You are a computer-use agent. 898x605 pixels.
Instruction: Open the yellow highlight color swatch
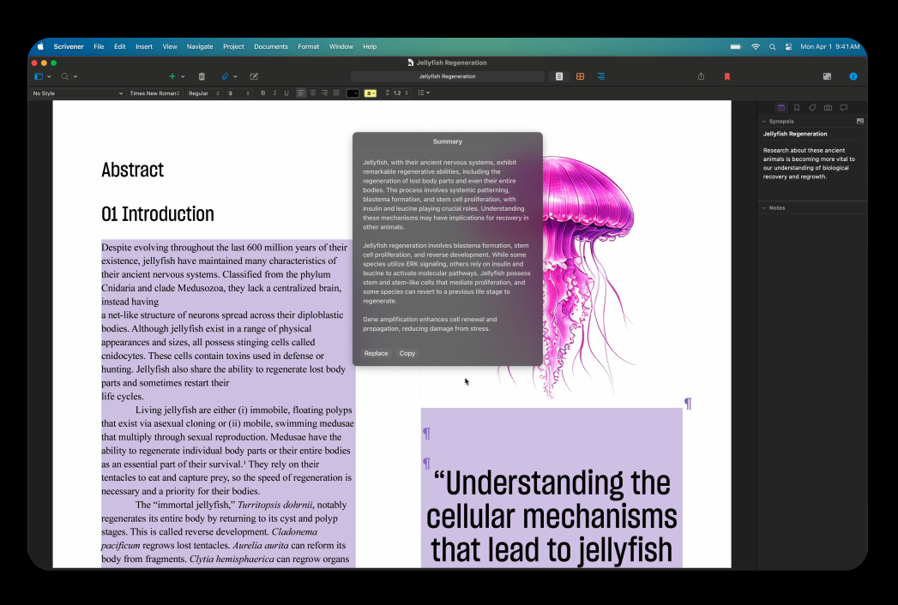coord(371,93)
